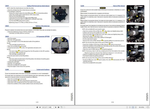Viewport: 150px width, 109px height.
Task: Click the 110 V generator image
Action: click(60, 45)
